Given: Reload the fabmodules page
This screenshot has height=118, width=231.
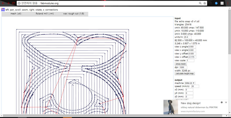Looking at the screenshot, I should click(13, 3).
